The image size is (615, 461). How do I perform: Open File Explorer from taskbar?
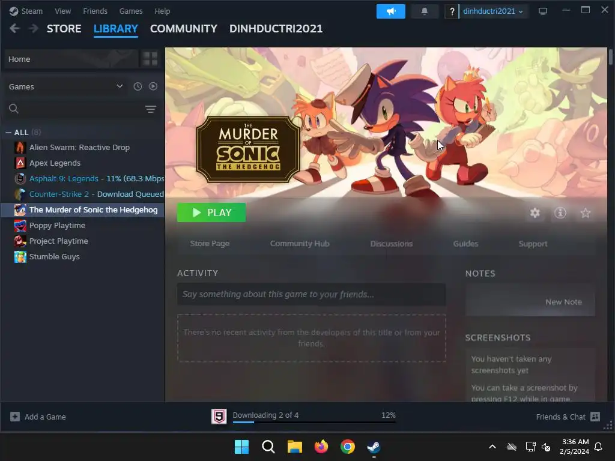click(294, 447)
